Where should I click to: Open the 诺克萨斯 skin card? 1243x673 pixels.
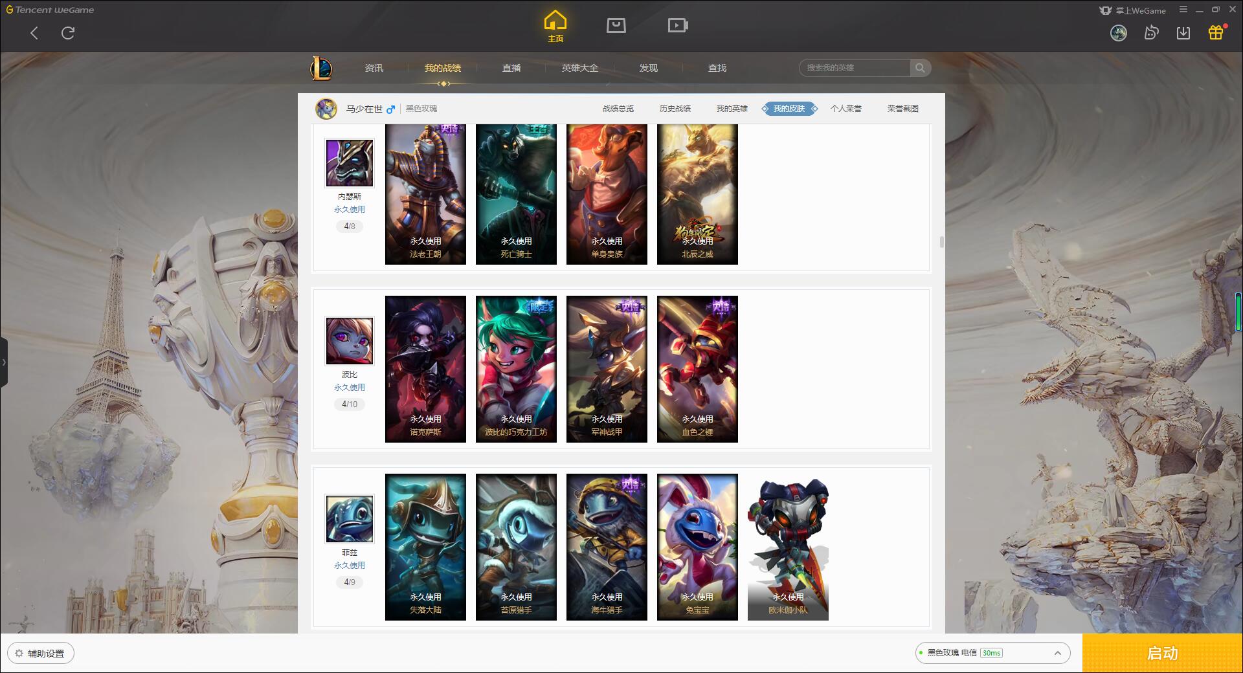[x=425, y=369]
